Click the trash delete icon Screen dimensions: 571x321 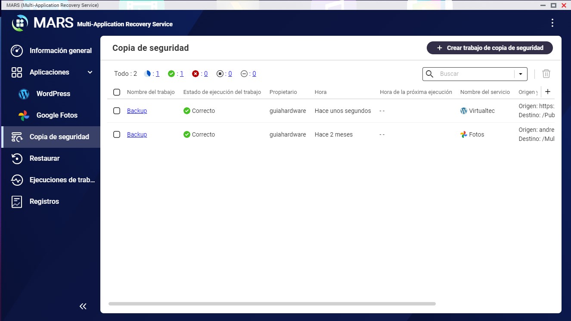point(546,74)
